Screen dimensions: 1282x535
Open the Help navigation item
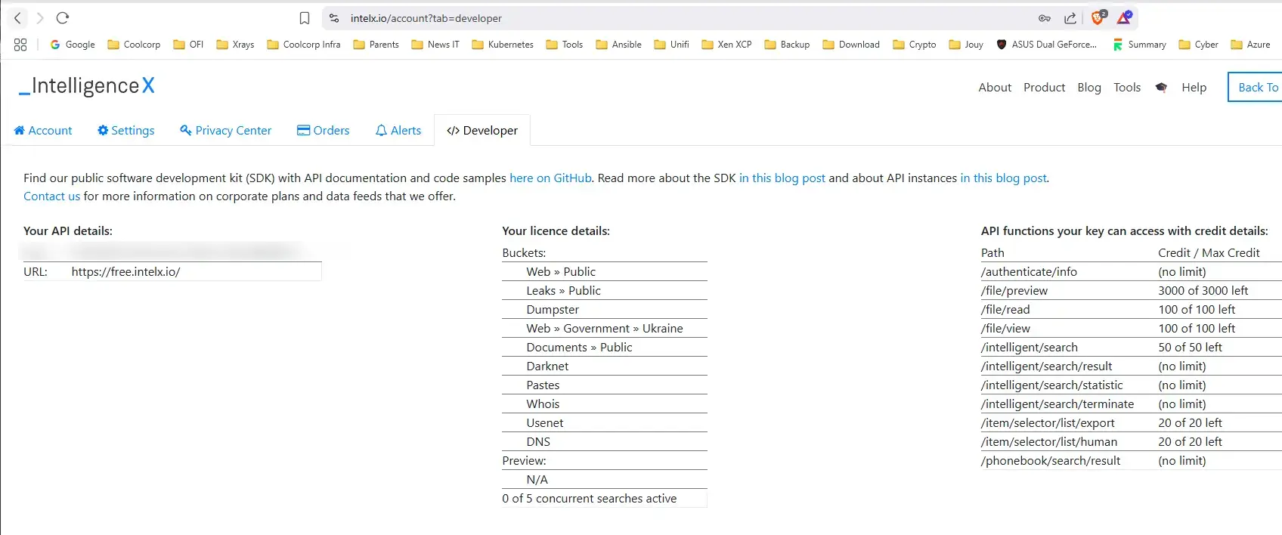[1194, 88]
